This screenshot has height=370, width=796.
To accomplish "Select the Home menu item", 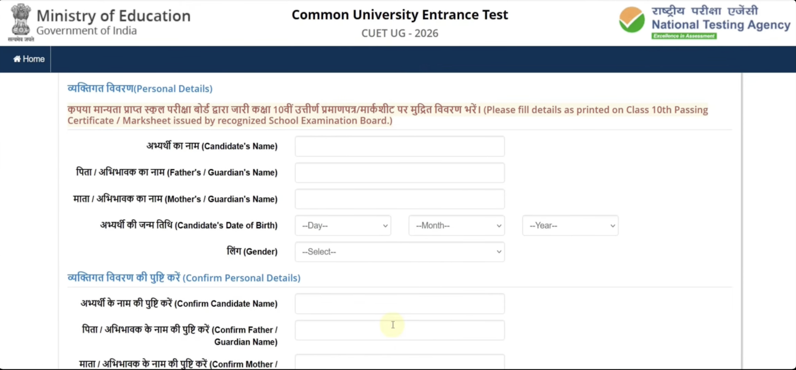I will click(29, 59).
